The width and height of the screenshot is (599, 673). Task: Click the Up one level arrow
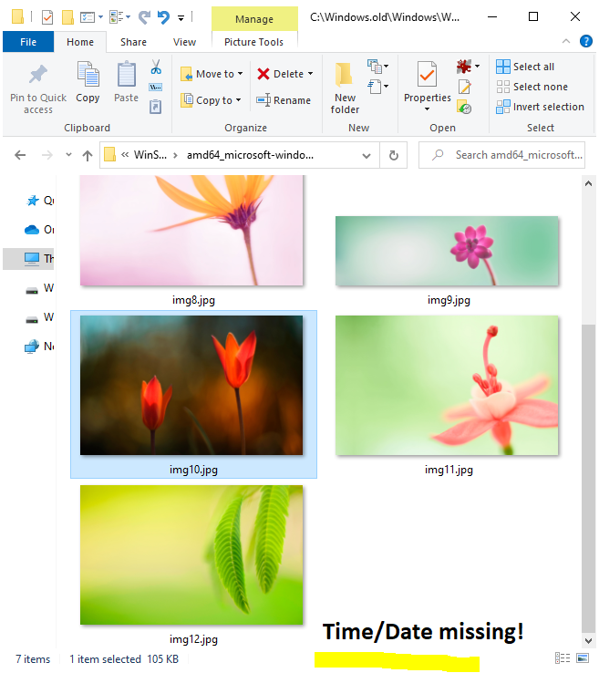(x=88, y=155)
